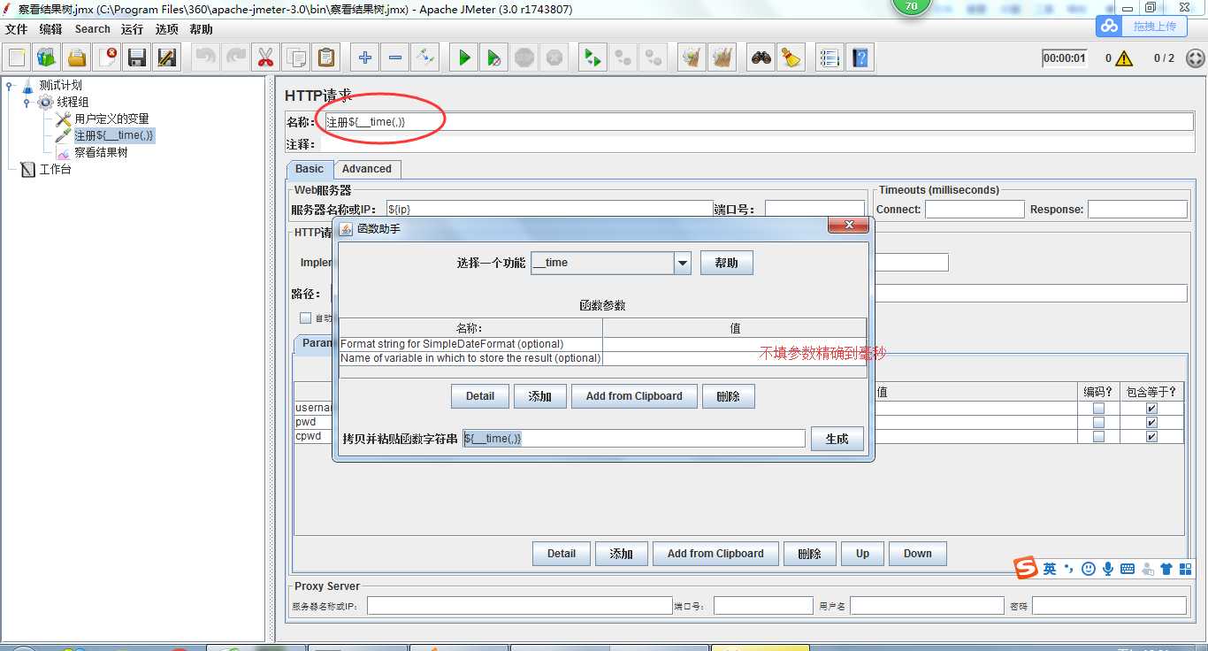Screen dimensions: 1208x651
Task: Select 察看结果树 in the tree
Action: [x=101, y=152]
